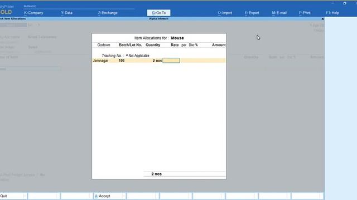
Task: Click the Mouse item name in title
Action: (x=177, y=38)
